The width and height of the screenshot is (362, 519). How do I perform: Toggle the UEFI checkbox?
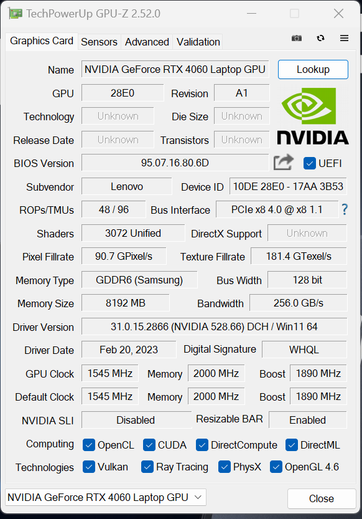tap(310, 163)
